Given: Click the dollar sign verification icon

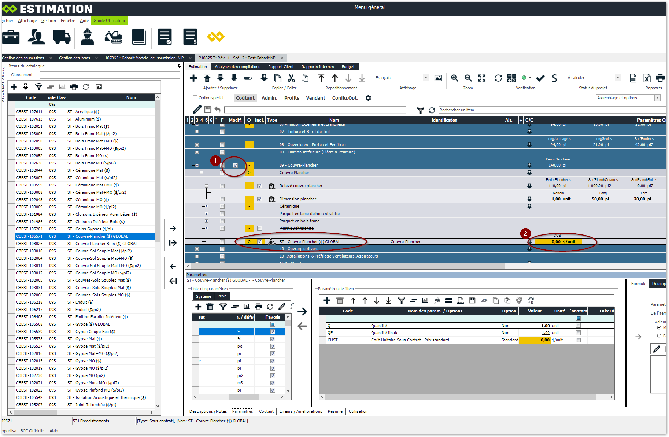Looking at the screenshot, I should tap(554, 78).
